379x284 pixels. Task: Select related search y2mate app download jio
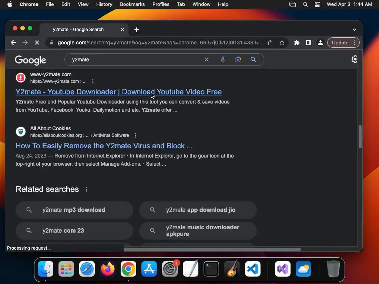pyautogui.click(x=198, y=210)
